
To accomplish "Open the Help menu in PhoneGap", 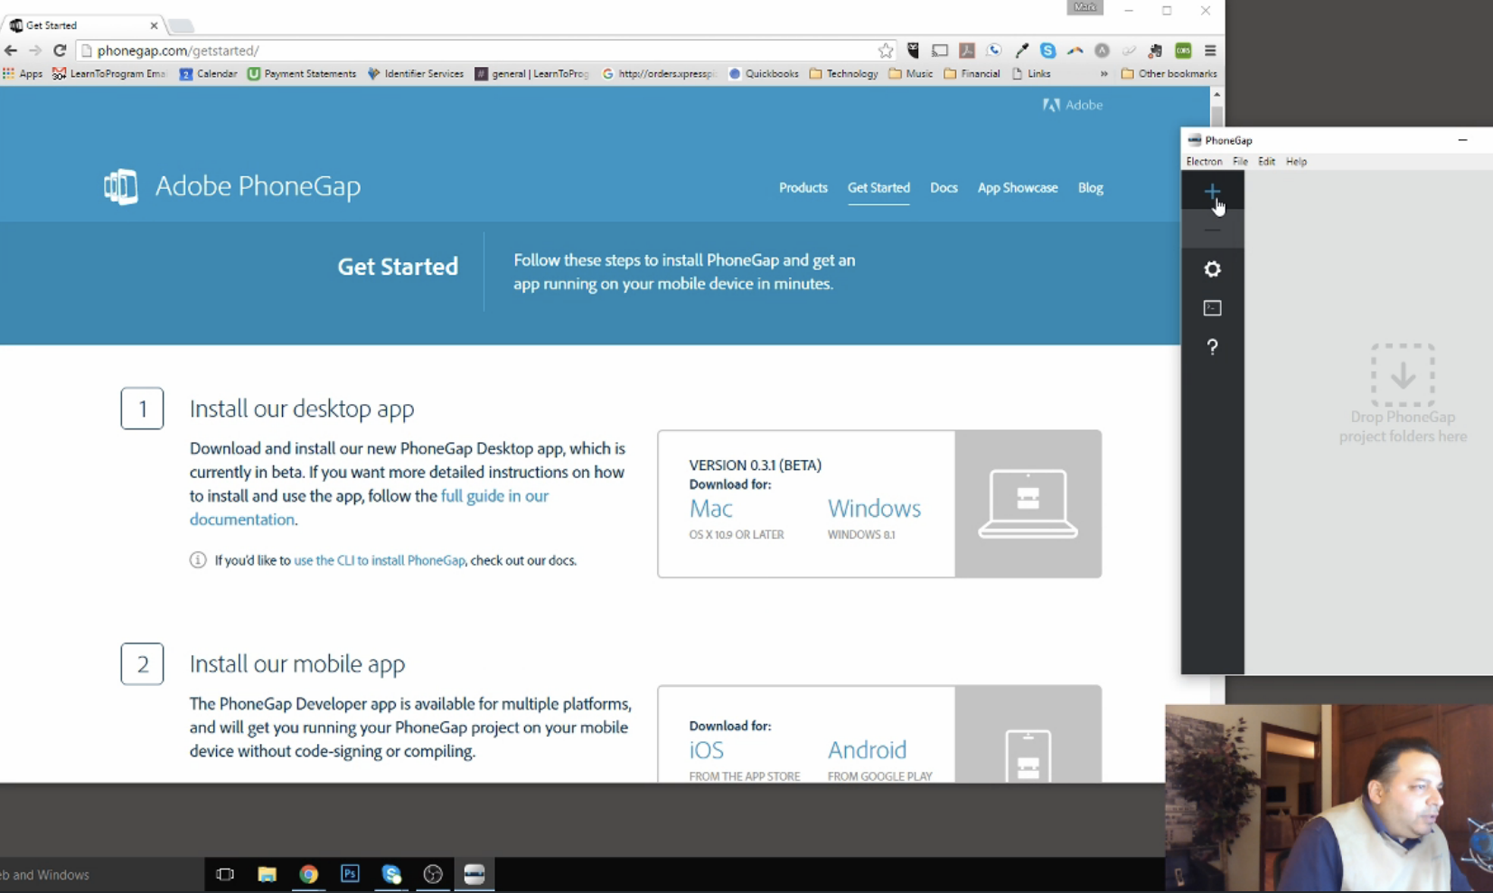I will coord(1296,162).
